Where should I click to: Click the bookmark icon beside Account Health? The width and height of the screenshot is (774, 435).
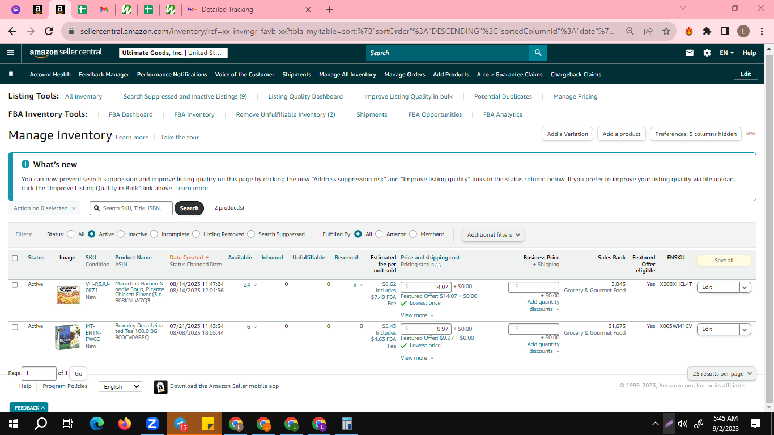coord(11,74)
